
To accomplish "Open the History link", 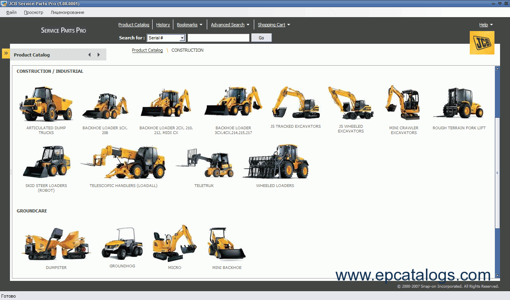I will point(163,25).
